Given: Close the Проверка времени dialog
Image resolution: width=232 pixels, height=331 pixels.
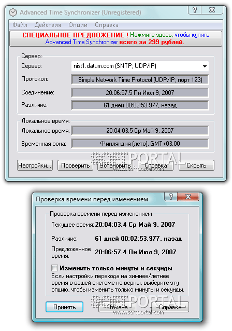Looking at the screenshot, I should coord(188,197).
